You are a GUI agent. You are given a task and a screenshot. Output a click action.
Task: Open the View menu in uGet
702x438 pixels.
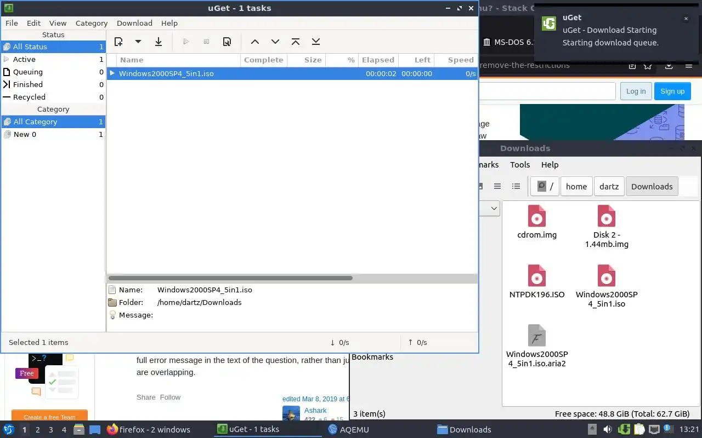click(x=58, y=23)
